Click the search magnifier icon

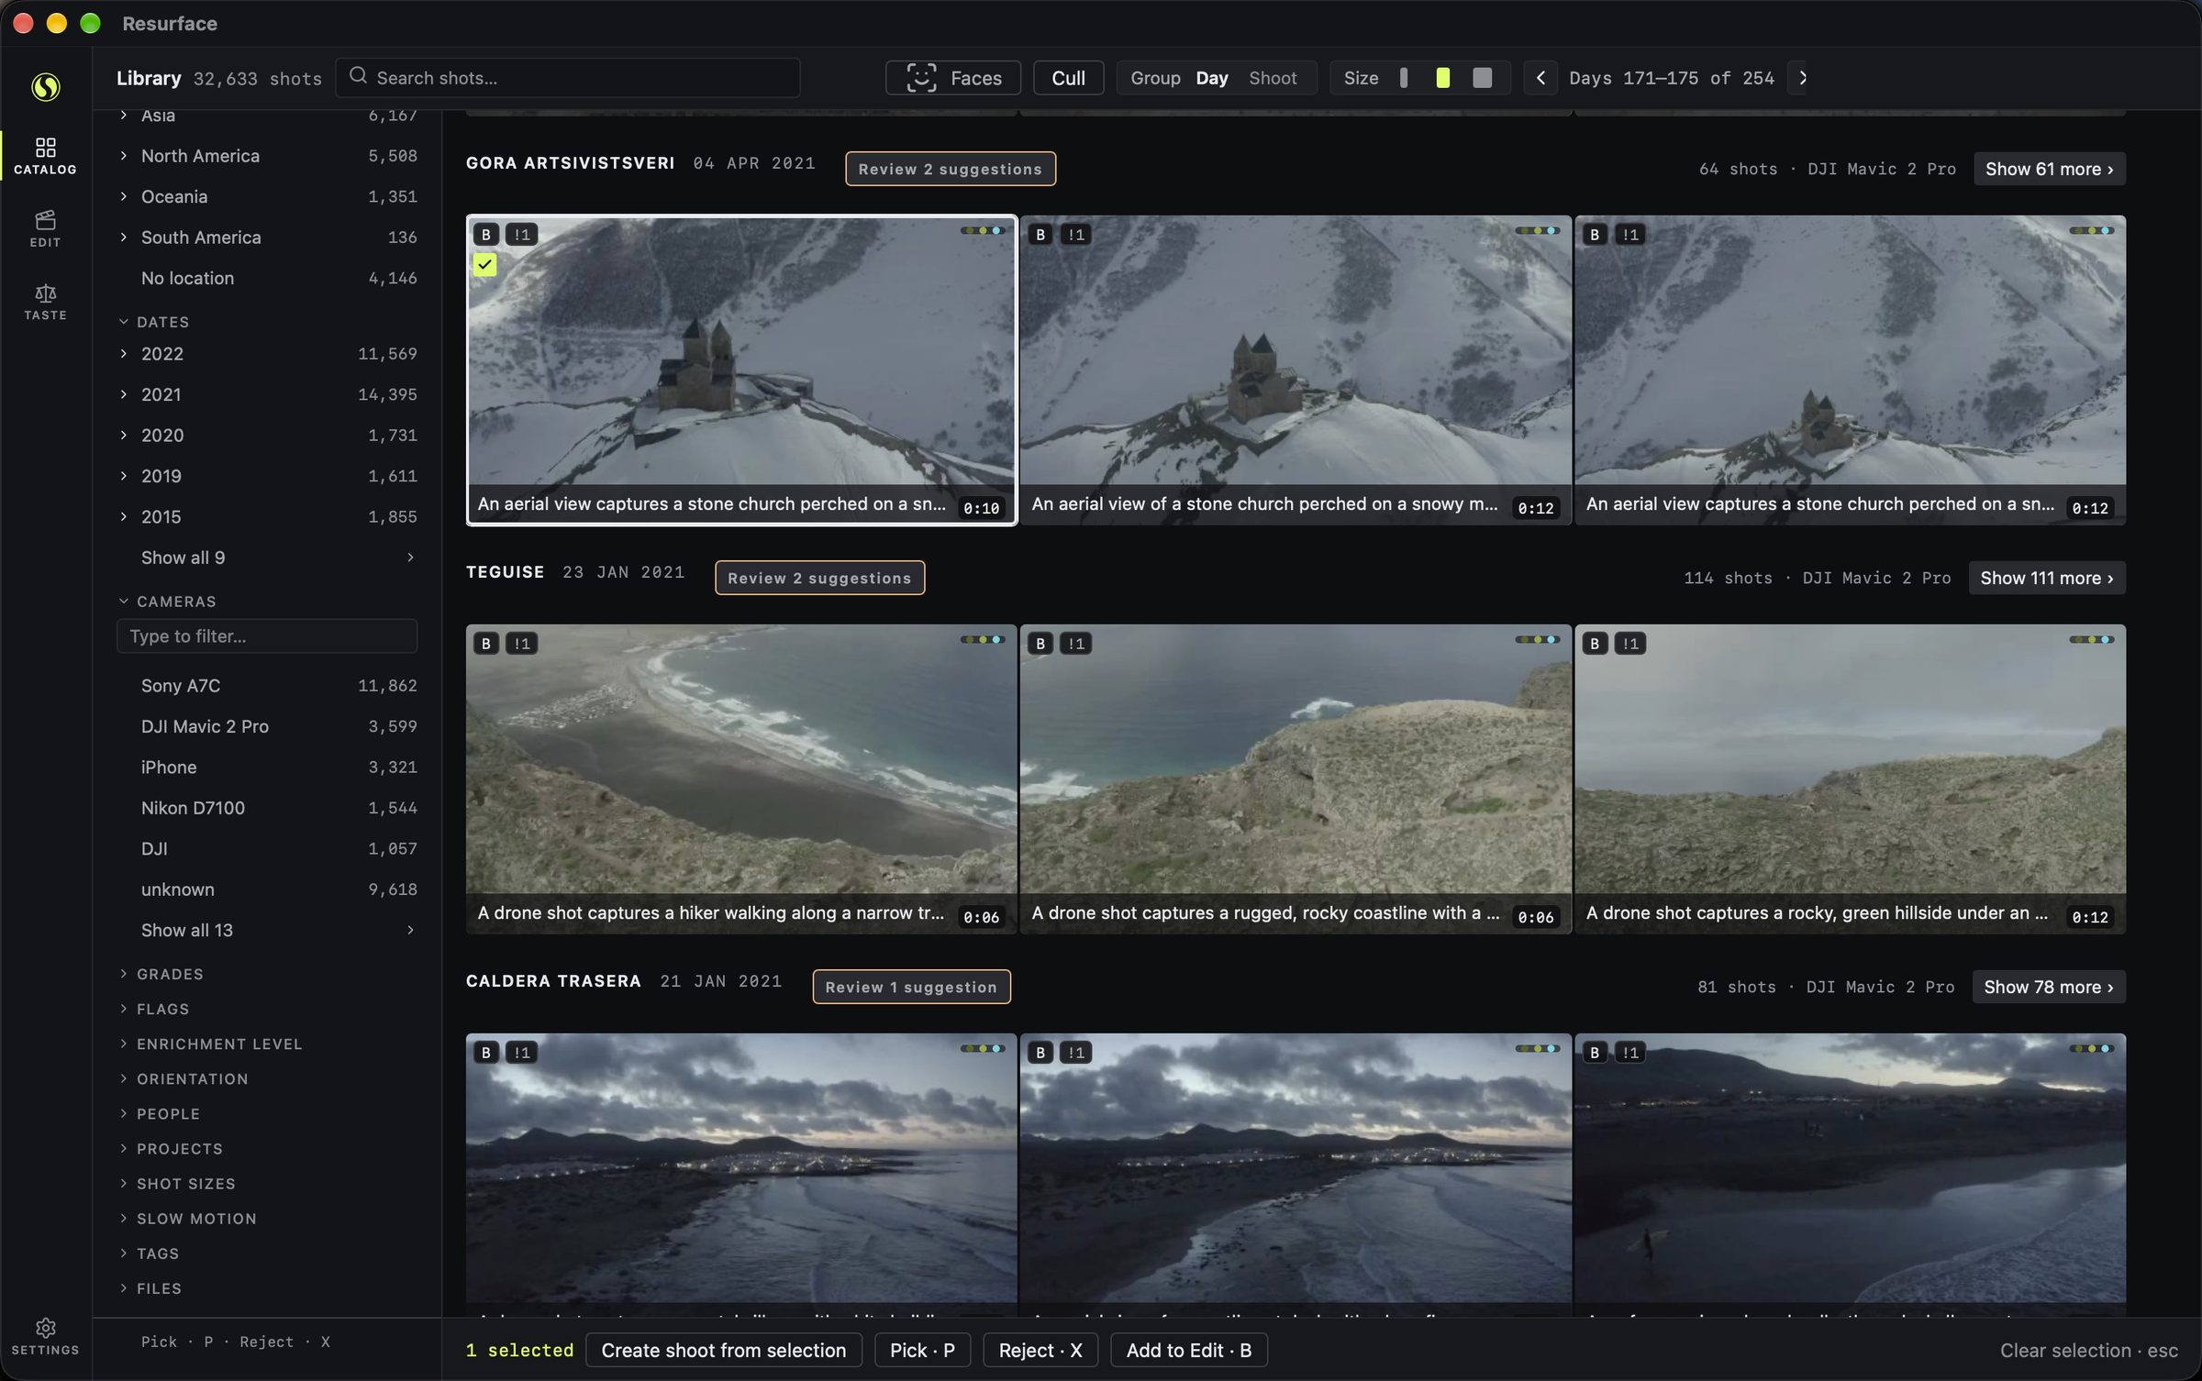pyautogui.click(x=358, y=76)
